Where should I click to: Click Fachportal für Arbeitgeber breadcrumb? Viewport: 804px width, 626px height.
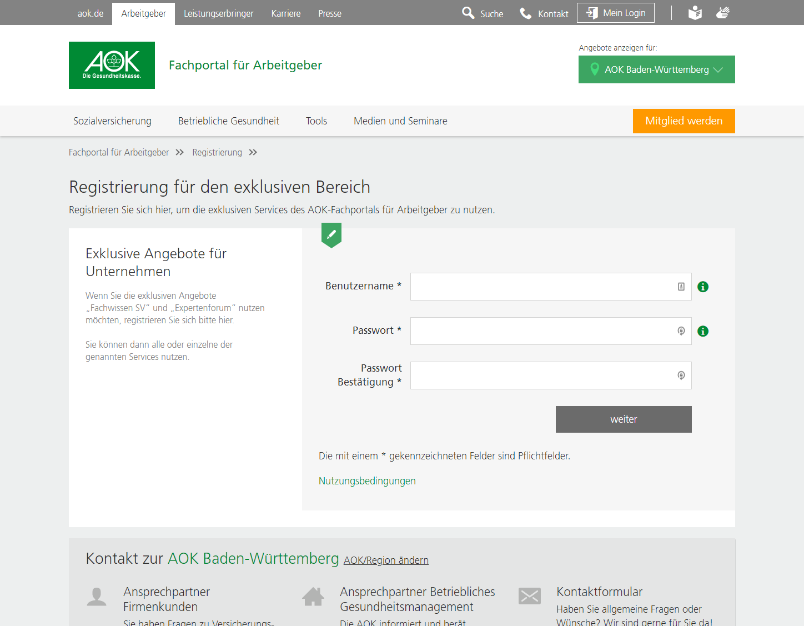[x=119, y=152]
